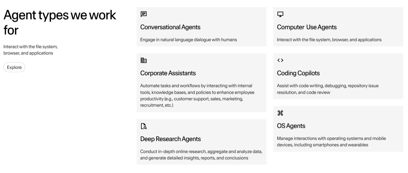Click the Assist with code writing description text
This screenshot has height=173, width=408.
328,89
